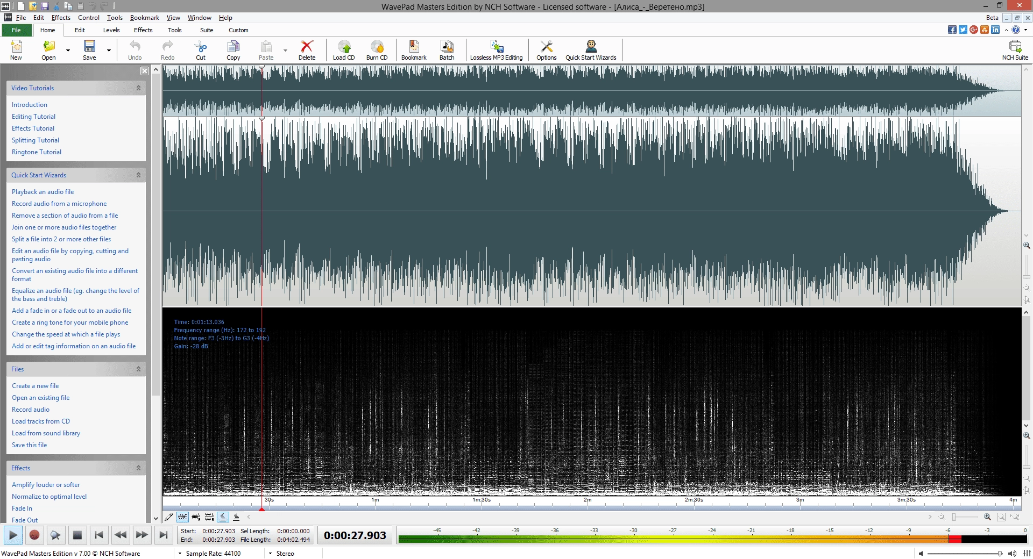Click vertical zoom in beside the waveform
Screen dimensions: 1033x559
tap(1027, 245)
